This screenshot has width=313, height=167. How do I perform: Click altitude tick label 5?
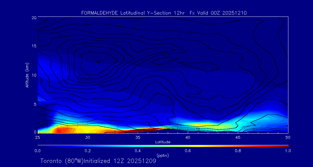point(34,104)
